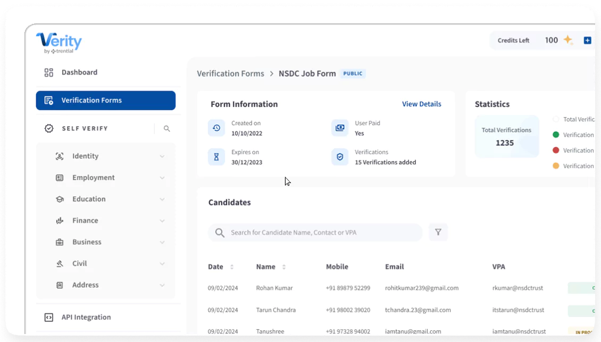Expand the Identity section chevron
Viewport: 601px width, 342px height.
(162, 156)
